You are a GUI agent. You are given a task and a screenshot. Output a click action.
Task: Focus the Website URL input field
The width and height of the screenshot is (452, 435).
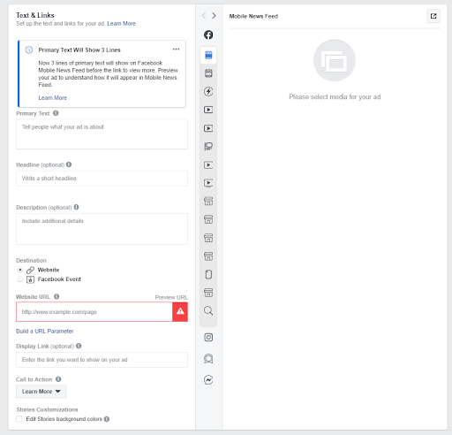[94, 311]
